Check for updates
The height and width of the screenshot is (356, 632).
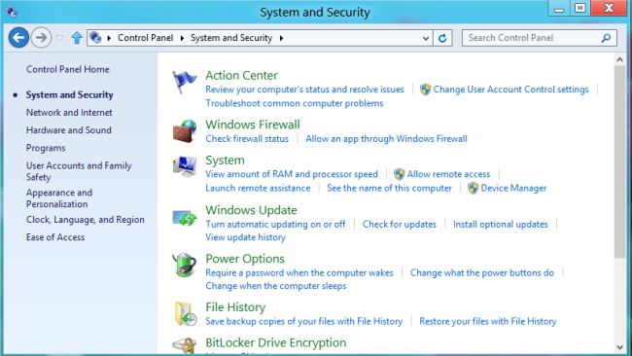(x=400, y=224)
